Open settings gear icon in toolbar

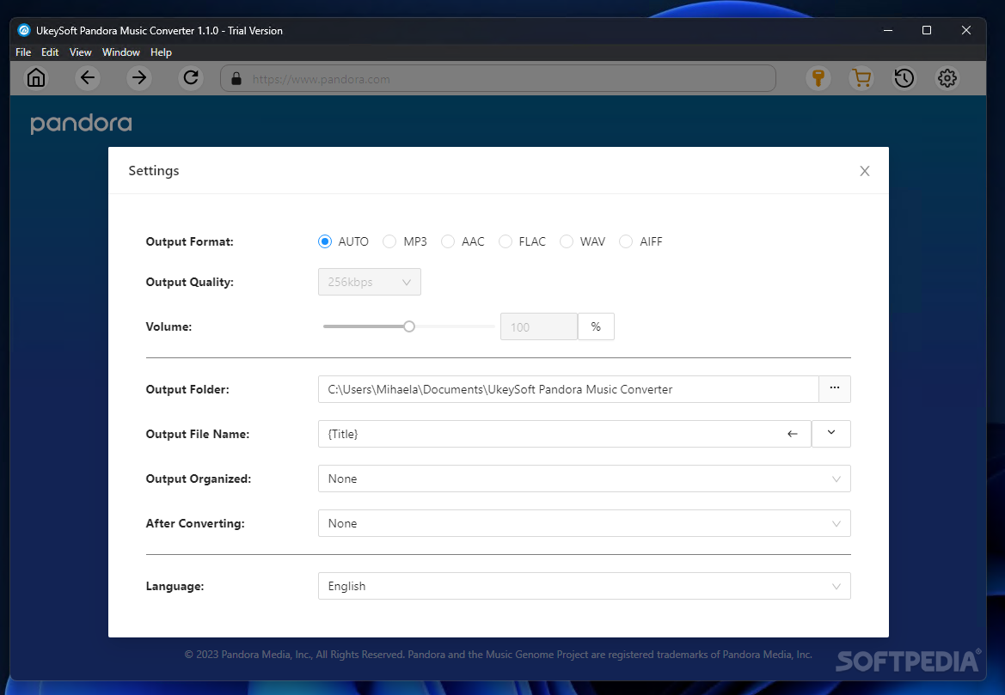(947, 78)
